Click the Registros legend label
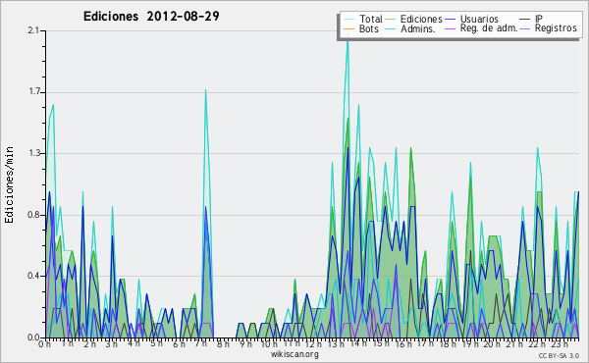589x363 pixels. pyautogui.click(x=556, y=28)
